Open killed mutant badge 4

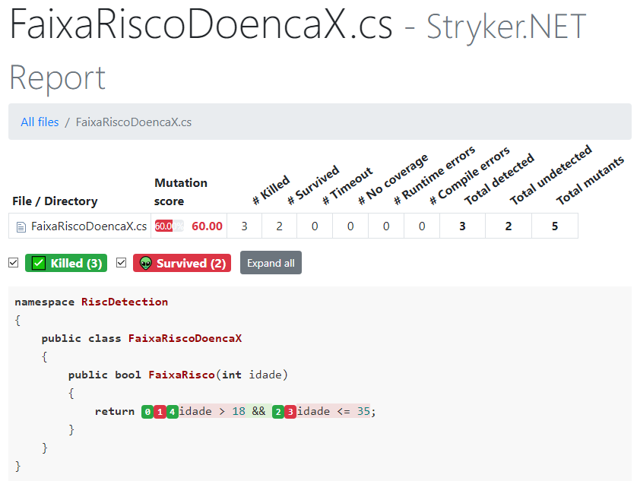point(173,412)
